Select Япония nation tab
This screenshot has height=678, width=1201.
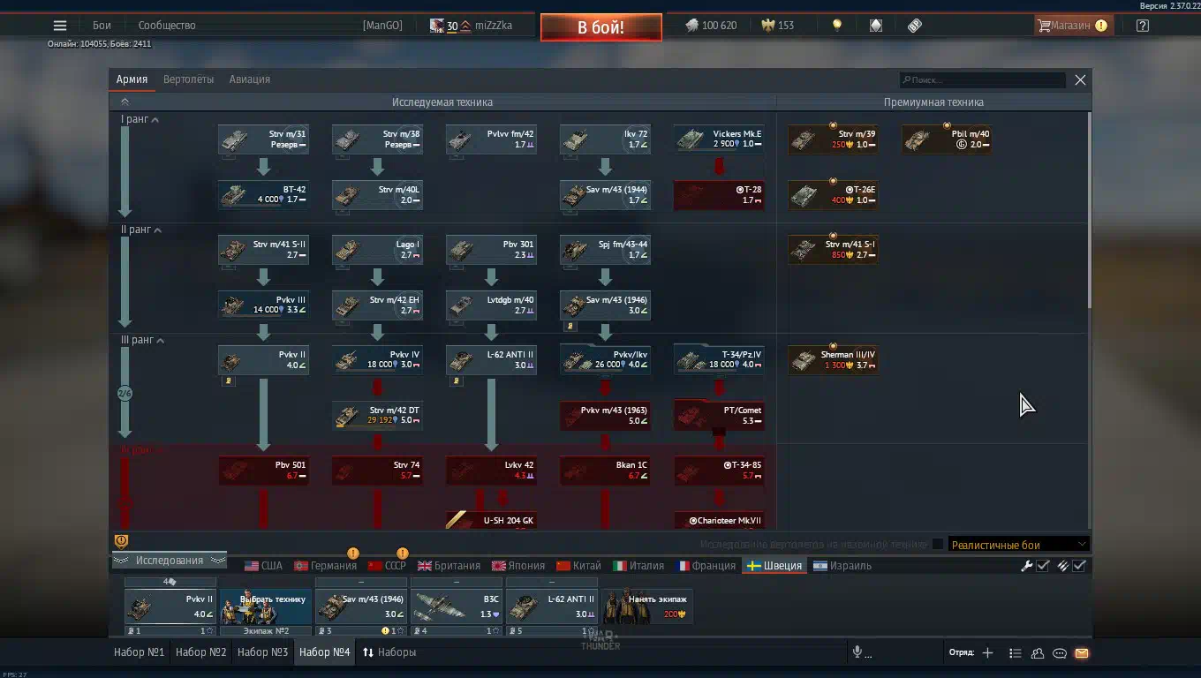tap(519, 566)
